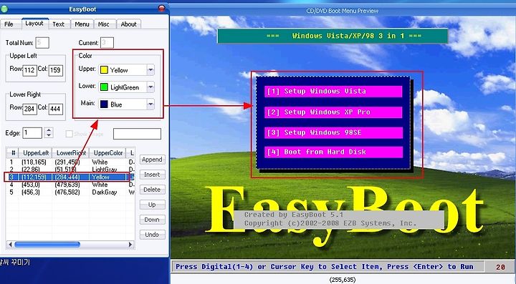Open the Main color dropdown

(x=150, y=104)
